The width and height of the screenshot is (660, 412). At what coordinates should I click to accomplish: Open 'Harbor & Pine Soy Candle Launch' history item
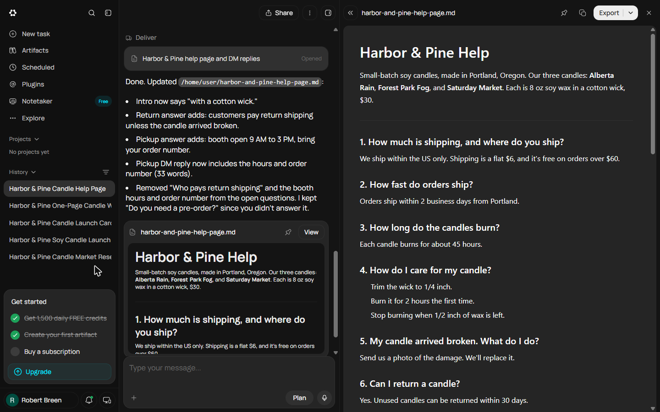click(60, 240)
